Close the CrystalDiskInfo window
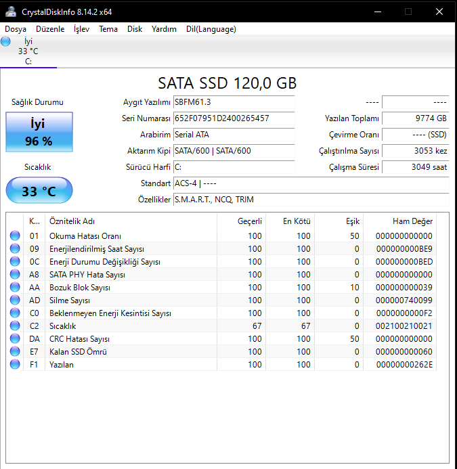457x469 pixels. point(439,12)
